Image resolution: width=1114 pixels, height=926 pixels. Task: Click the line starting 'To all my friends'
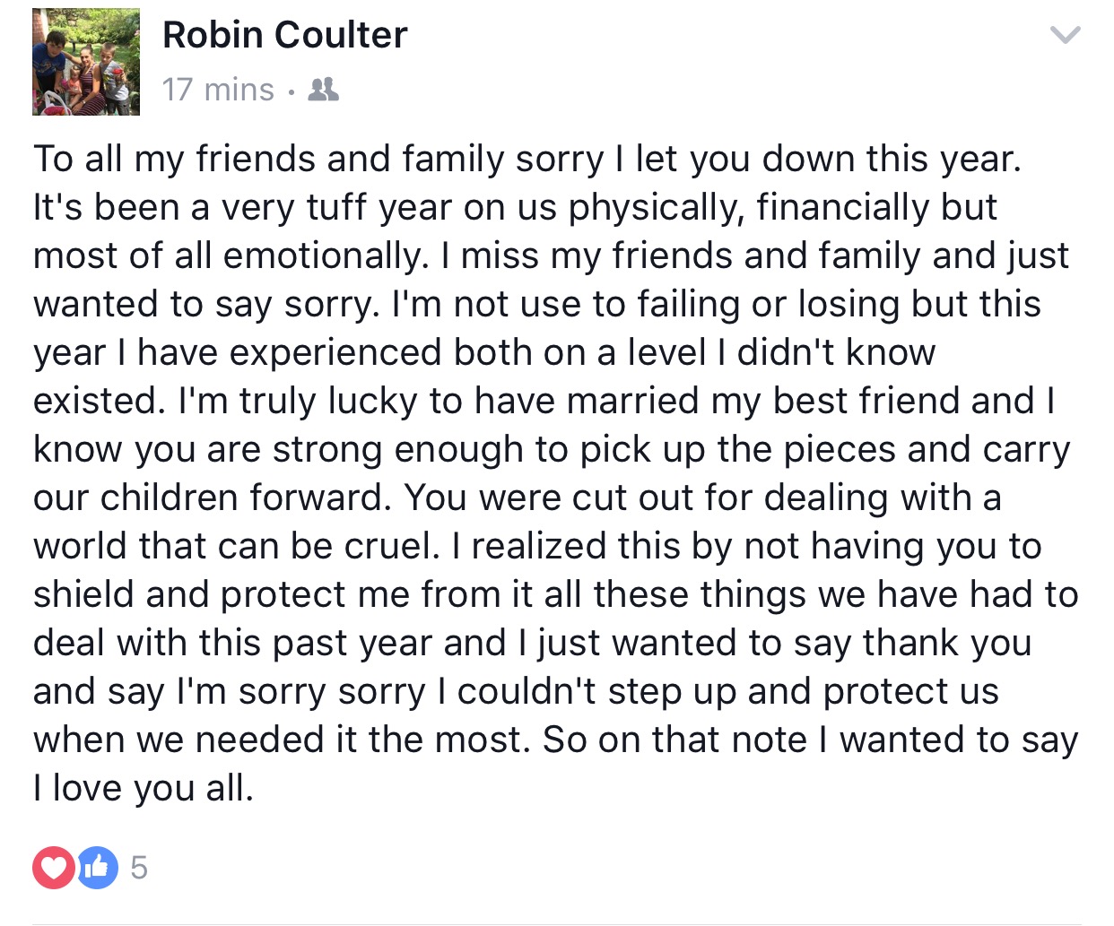527,160
